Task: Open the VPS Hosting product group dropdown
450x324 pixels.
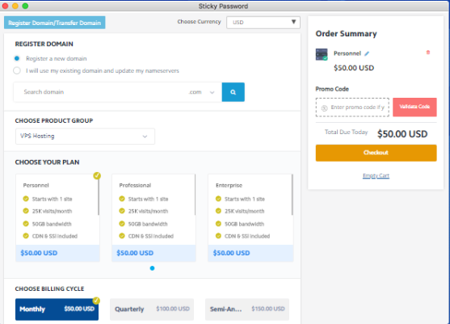Action: point(85,137)
